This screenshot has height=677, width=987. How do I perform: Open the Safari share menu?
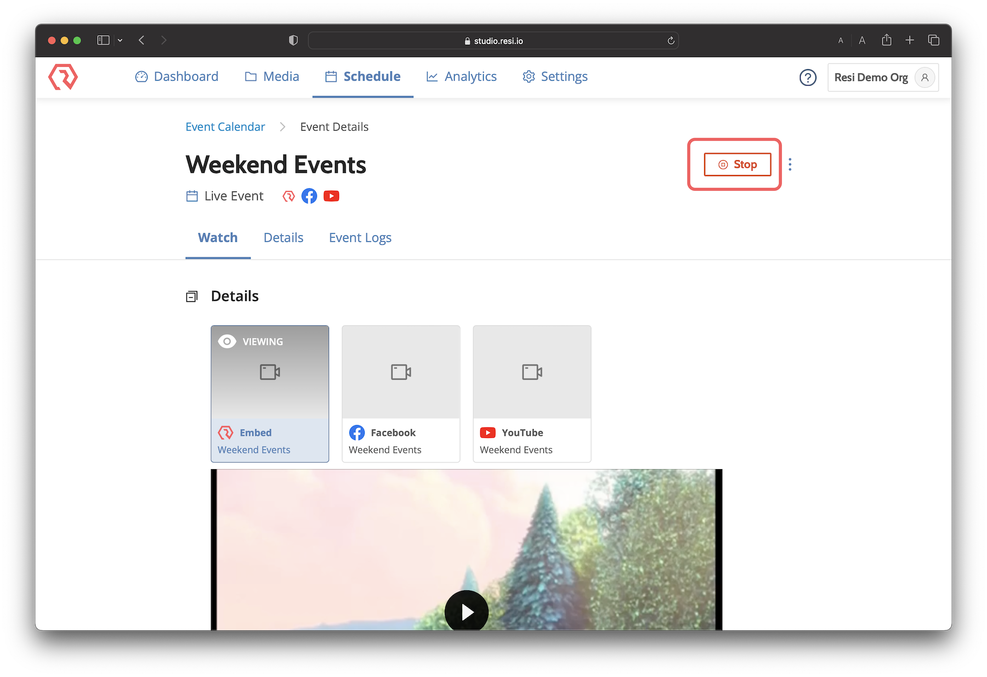[887, 40]
